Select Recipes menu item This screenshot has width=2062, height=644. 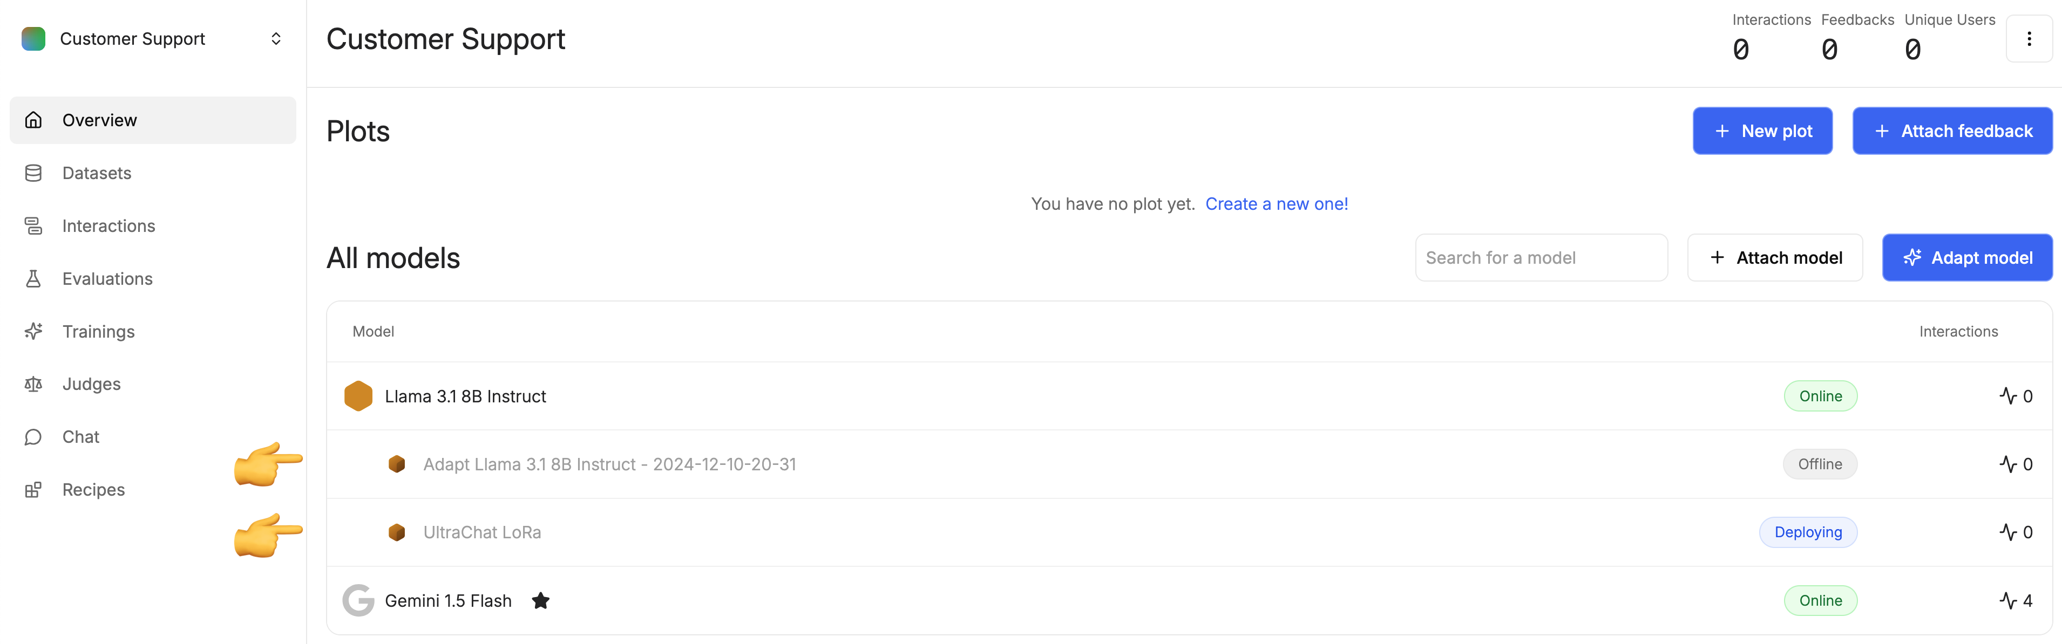point(94,490)
